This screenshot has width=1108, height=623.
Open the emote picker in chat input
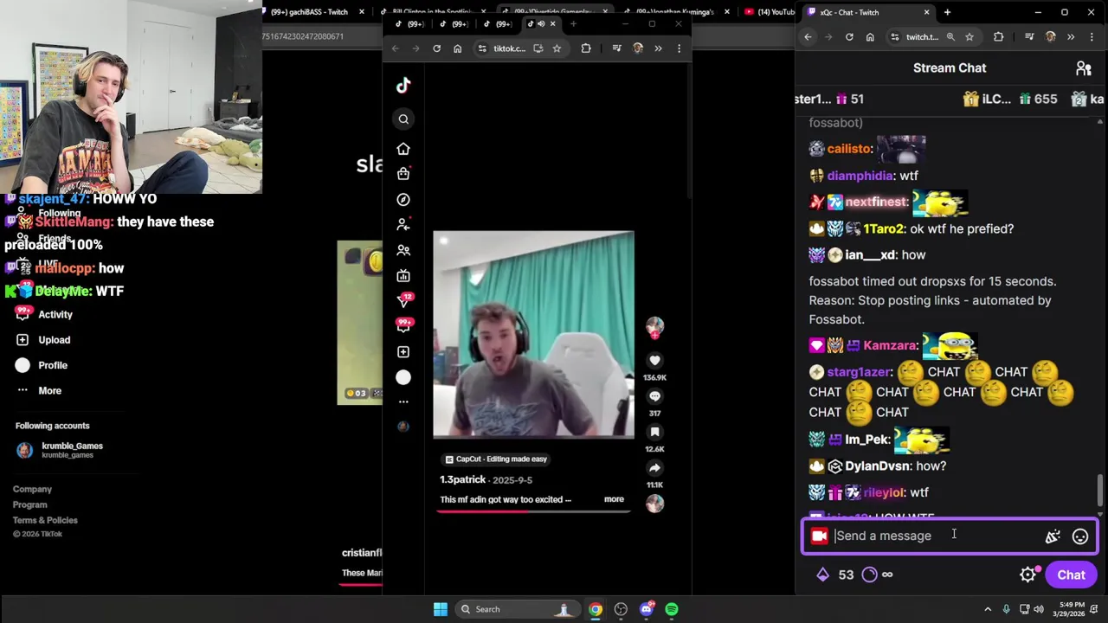point(1080,536)
